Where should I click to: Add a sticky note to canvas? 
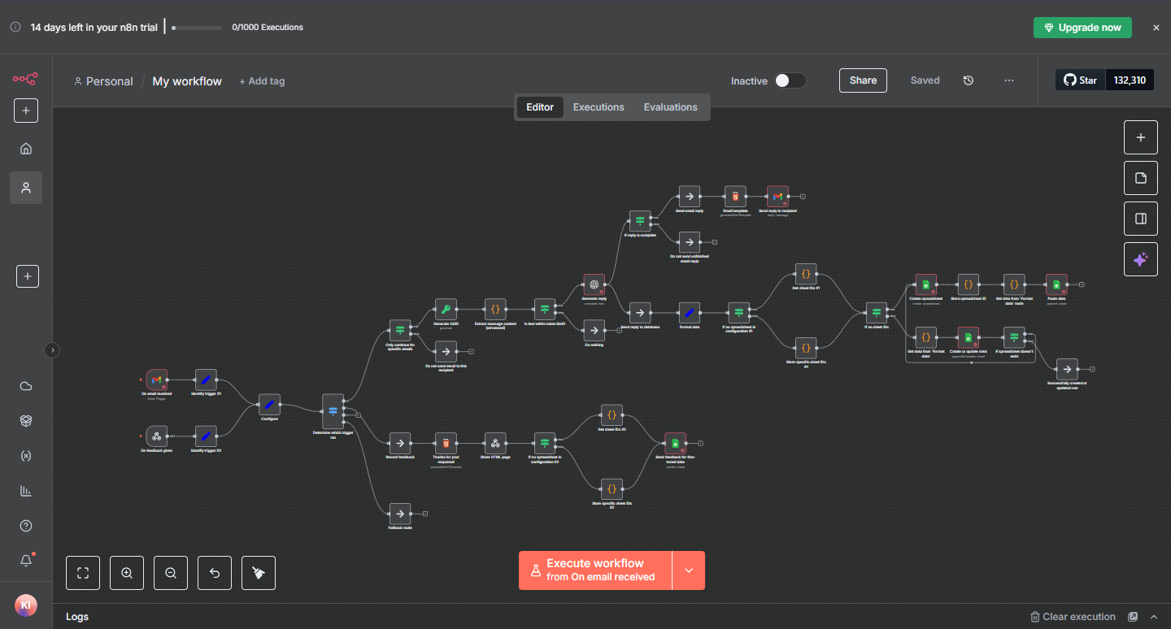coord(1140,178)
